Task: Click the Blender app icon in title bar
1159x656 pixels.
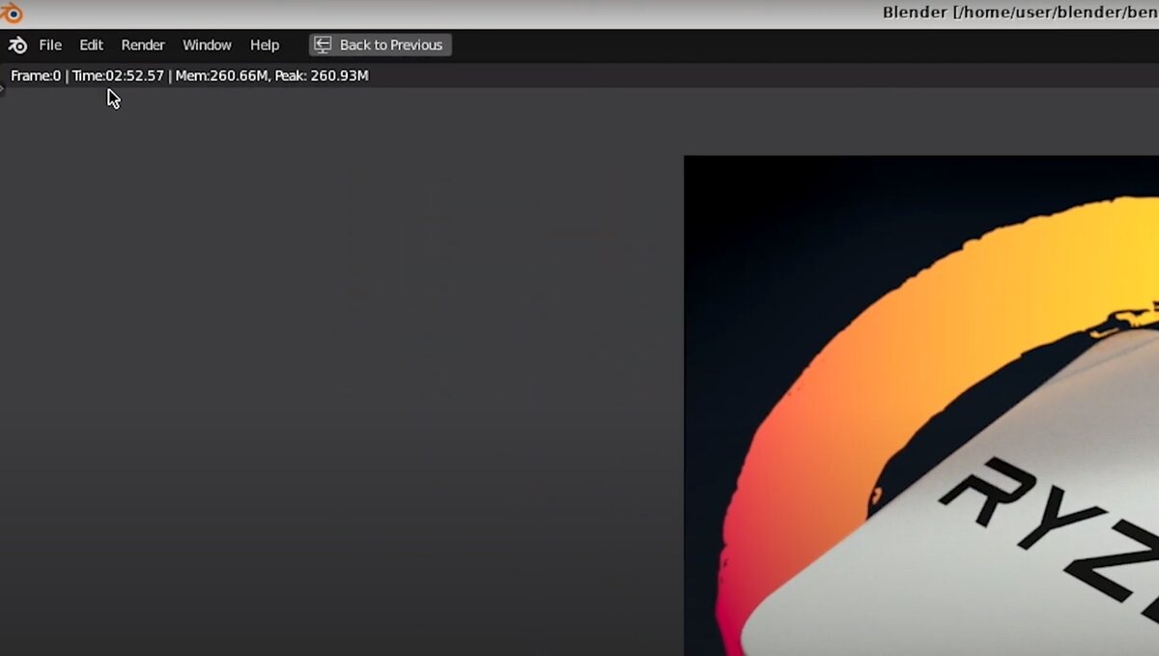Action: point(11,13)
